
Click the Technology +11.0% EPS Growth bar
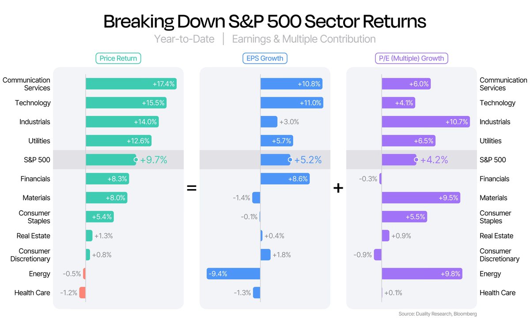[291, 103]
